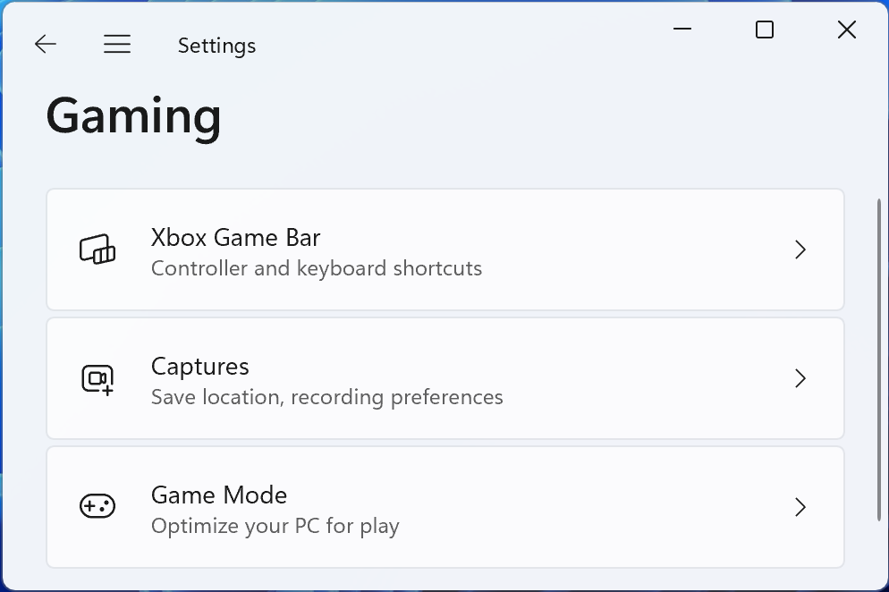Viewport: 889px width, 592px height.
Task: Click the Xbox Game Bar icon
Action: pyautogui.click(x=97, y=249)
